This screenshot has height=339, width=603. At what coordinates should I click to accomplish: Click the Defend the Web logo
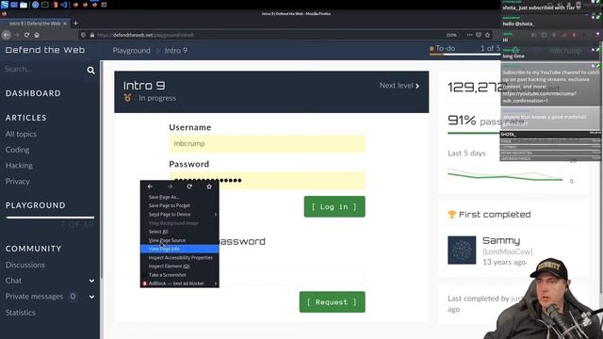click(x=45, y=50)
